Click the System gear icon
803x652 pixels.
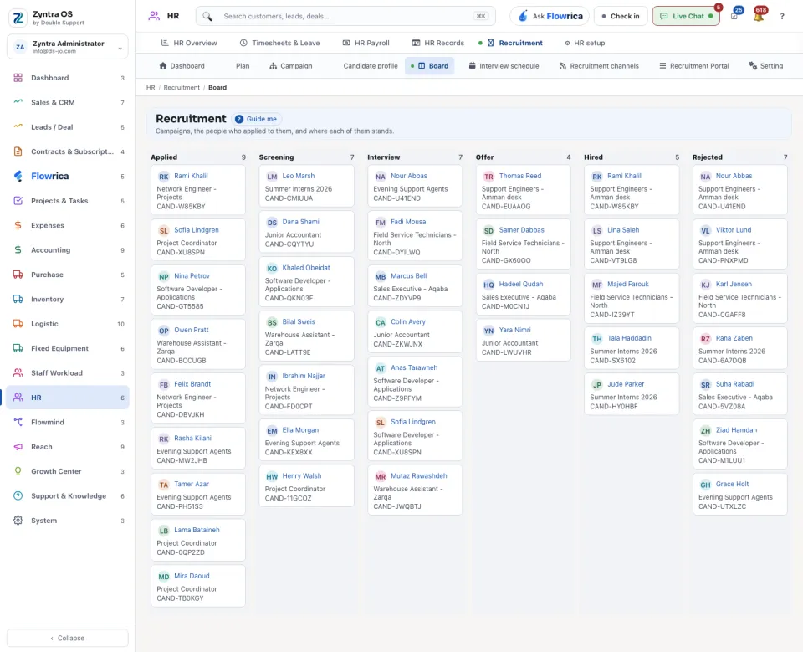(x=18, y=521)
